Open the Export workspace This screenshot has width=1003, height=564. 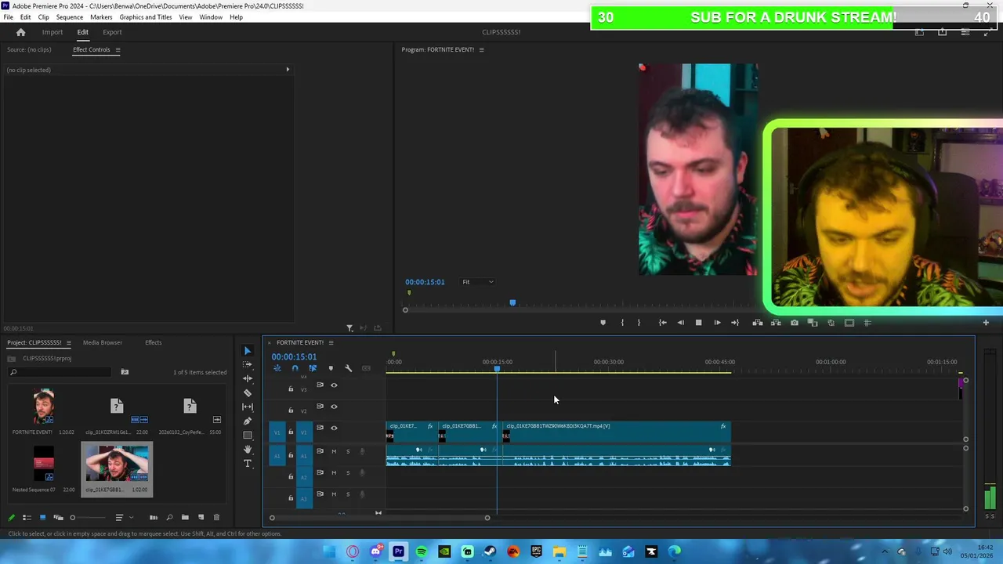coord(112,32)
